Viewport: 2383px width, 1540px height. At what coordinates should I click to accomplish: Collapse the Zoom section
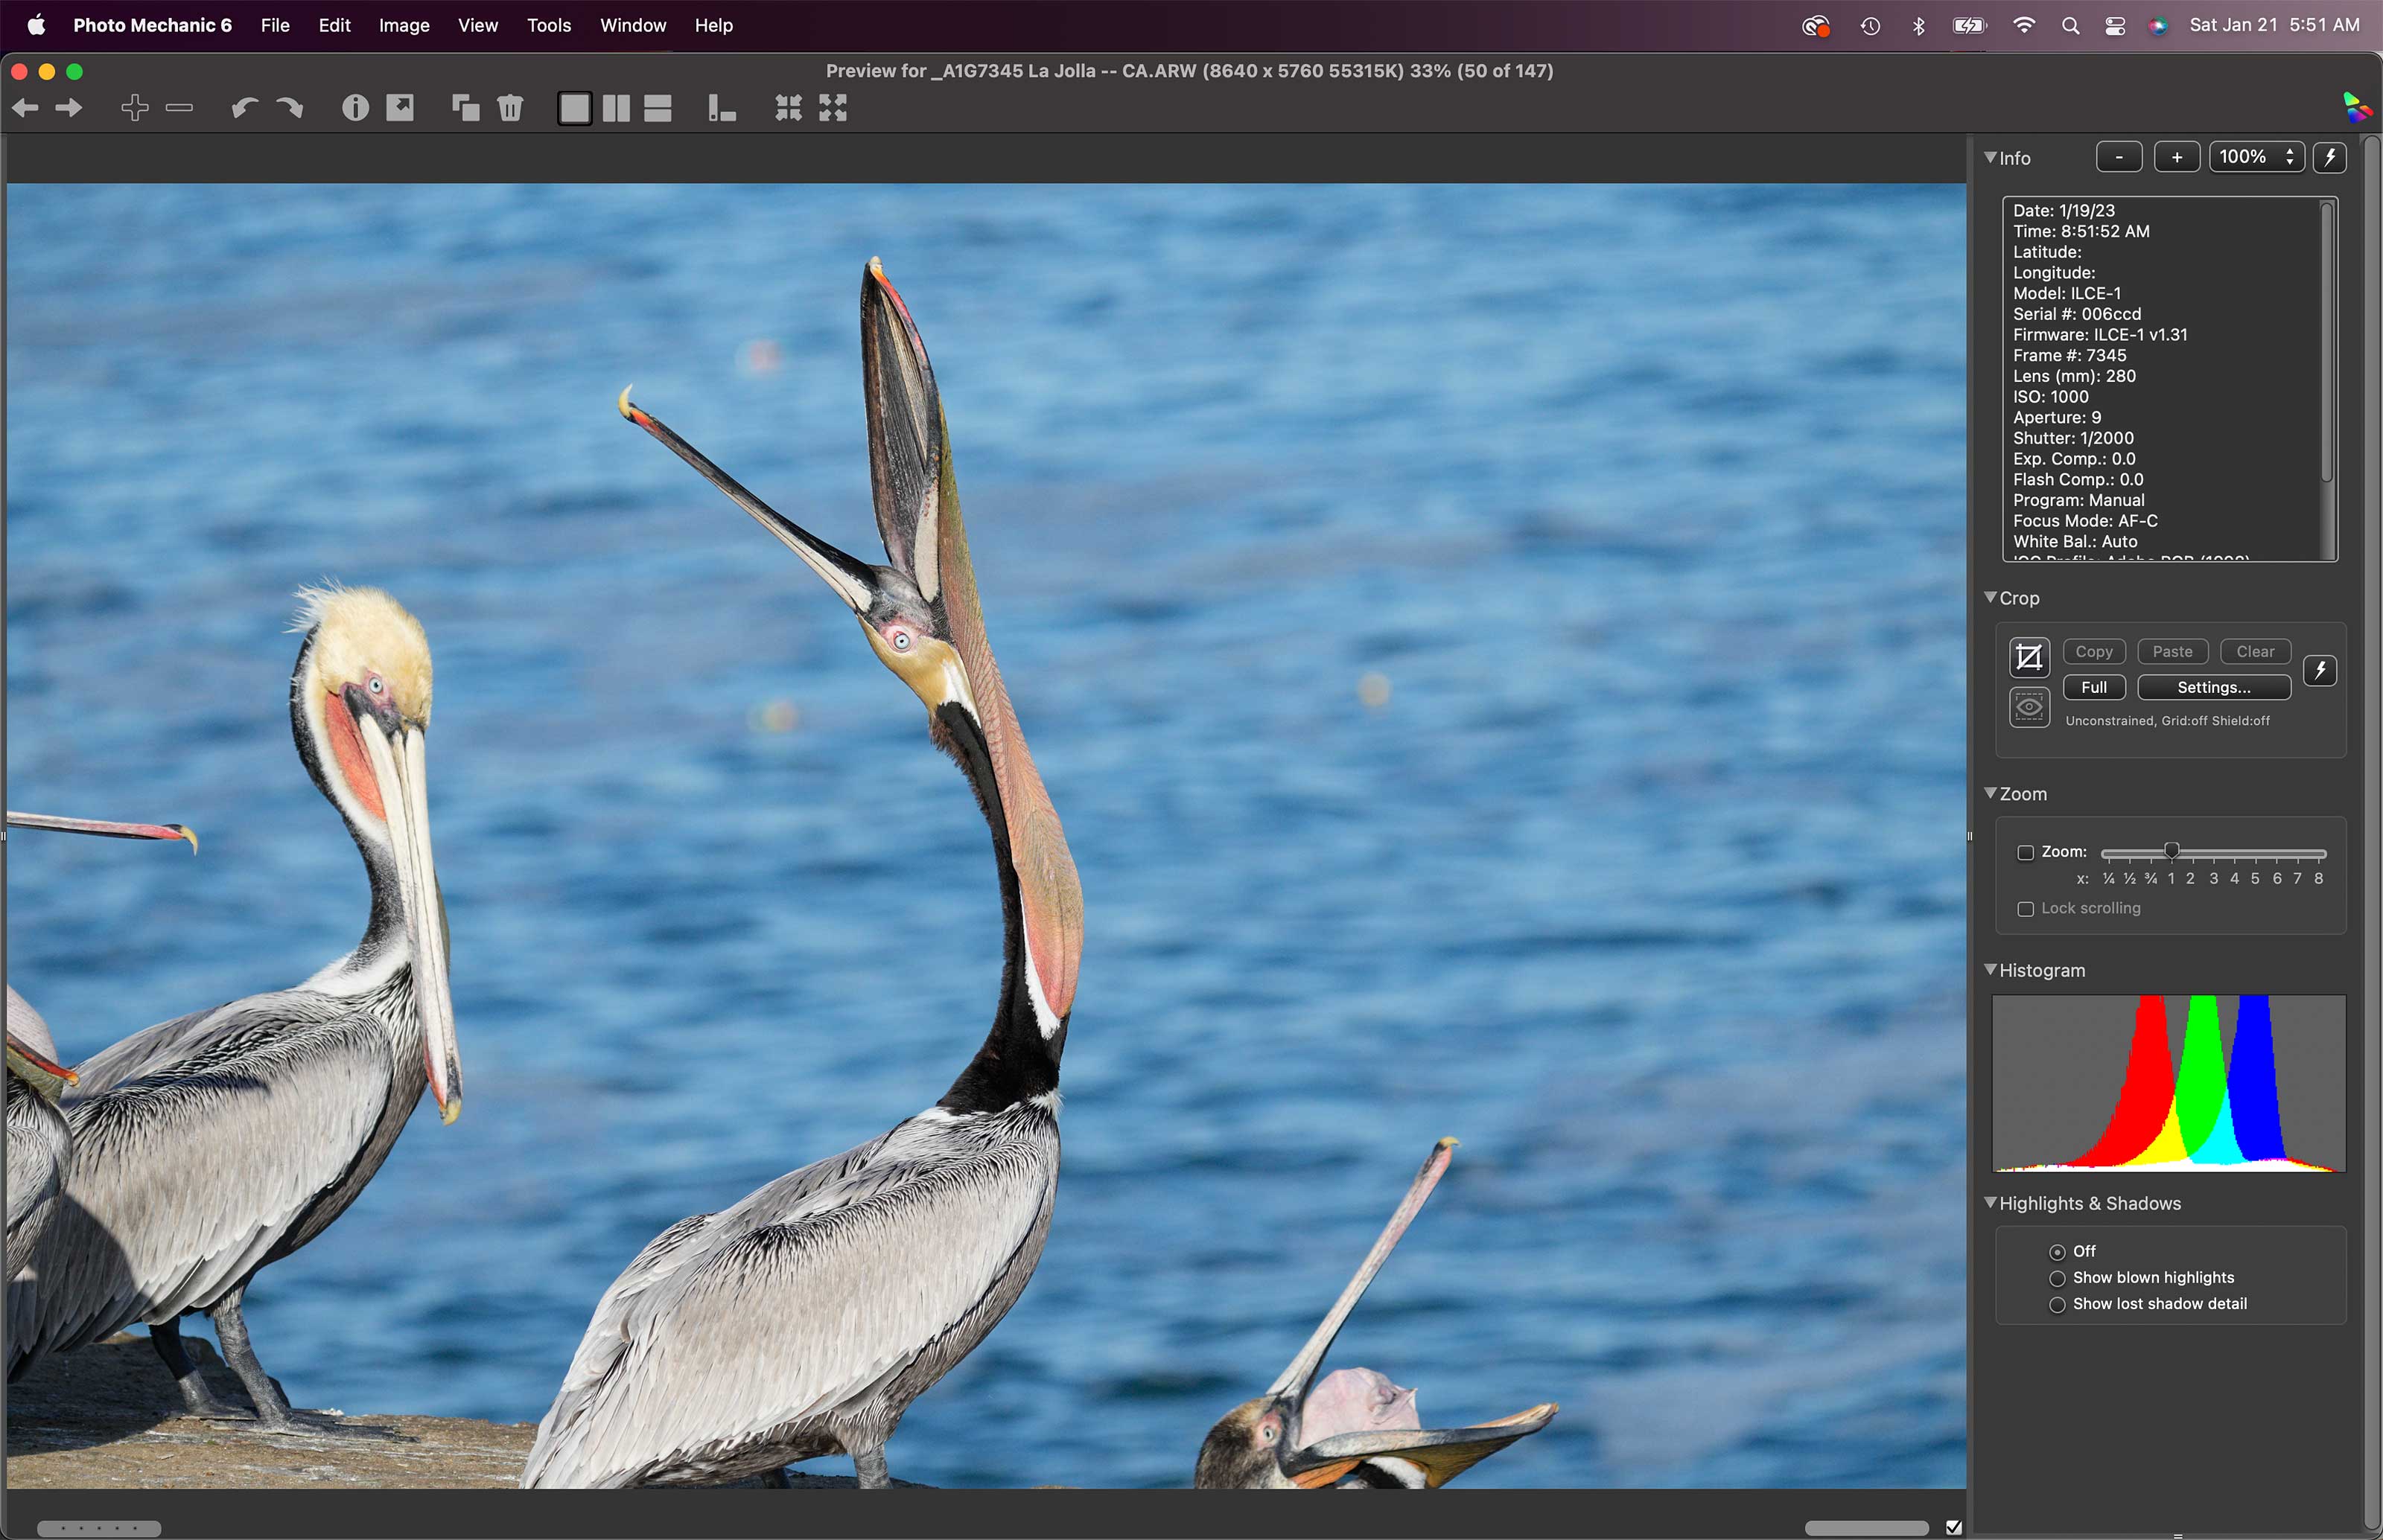[x=1990, y=793]
